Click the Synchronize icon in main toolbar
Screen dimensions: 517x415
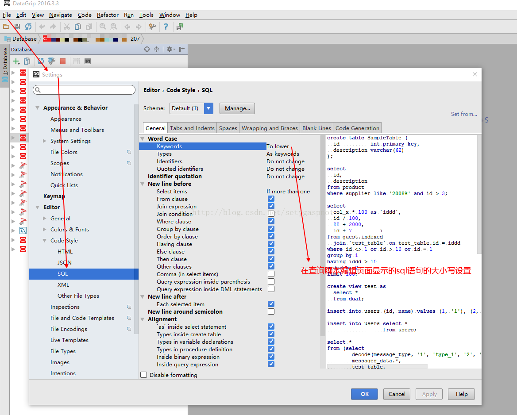click(x=28, y=27)
